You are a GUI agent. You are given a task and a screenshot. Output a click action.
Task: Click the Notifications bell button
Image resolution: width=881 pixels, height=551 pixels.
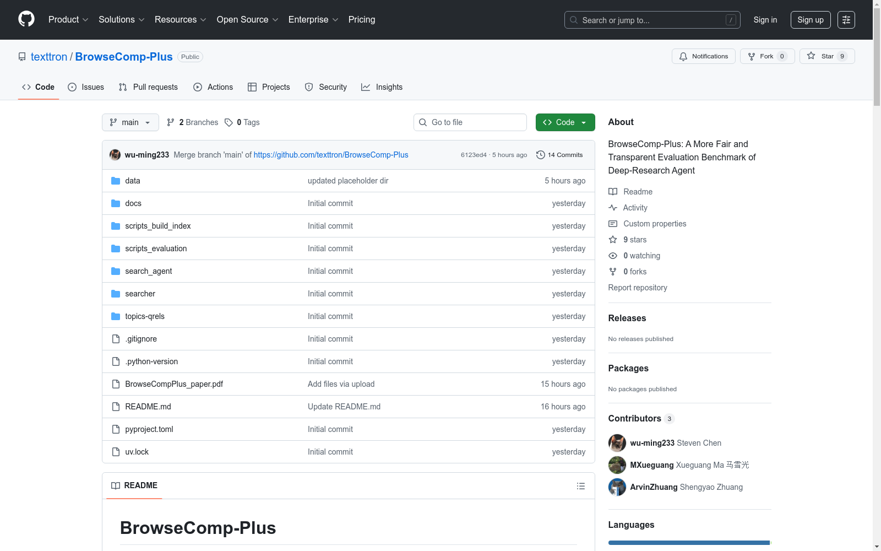point(703,56)
